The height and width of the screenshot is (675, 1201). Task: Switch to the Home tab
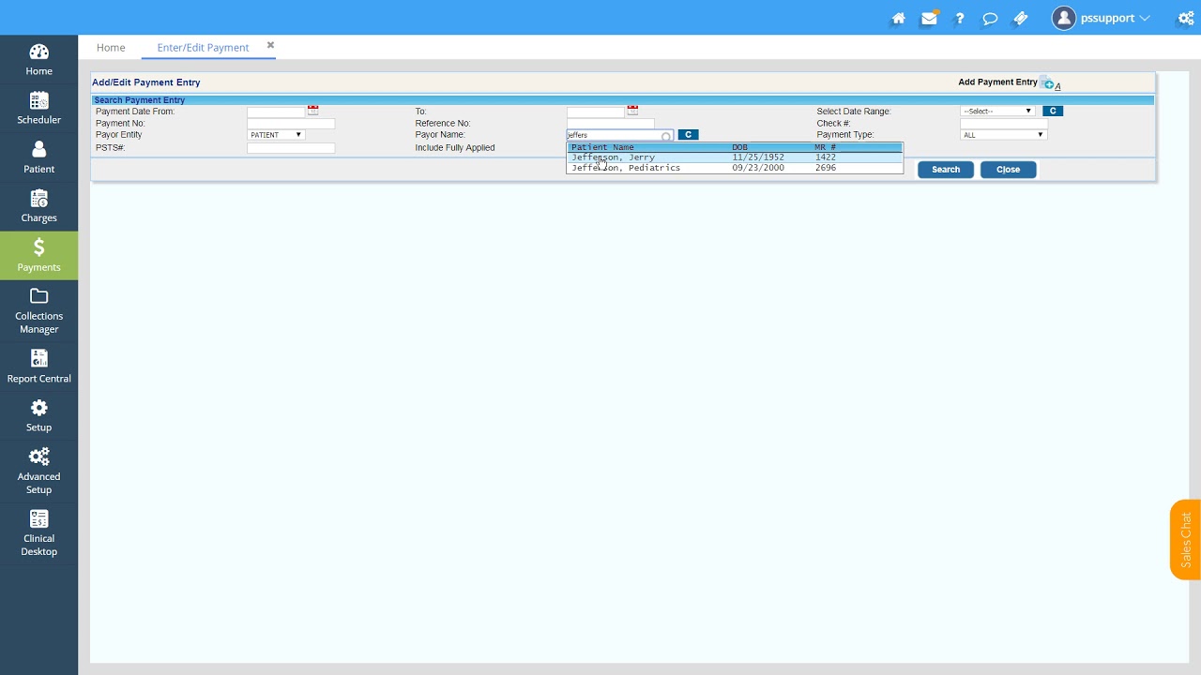(x=111, y=47)
